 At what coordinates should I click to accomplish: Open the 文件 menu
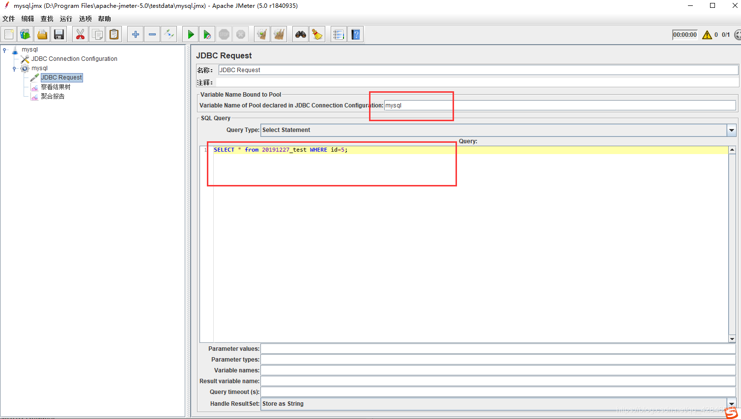9,19
